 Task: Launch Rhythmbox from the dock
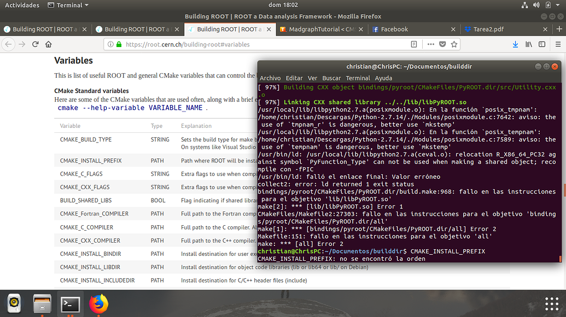click(x=14, y=304)
